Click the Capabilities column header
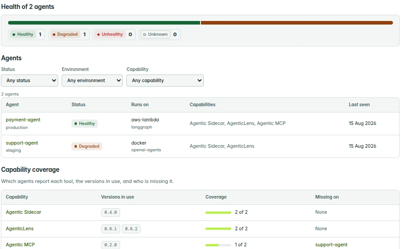Image resolution: width=401 pixels, height=249 pixels. (202, 104)
